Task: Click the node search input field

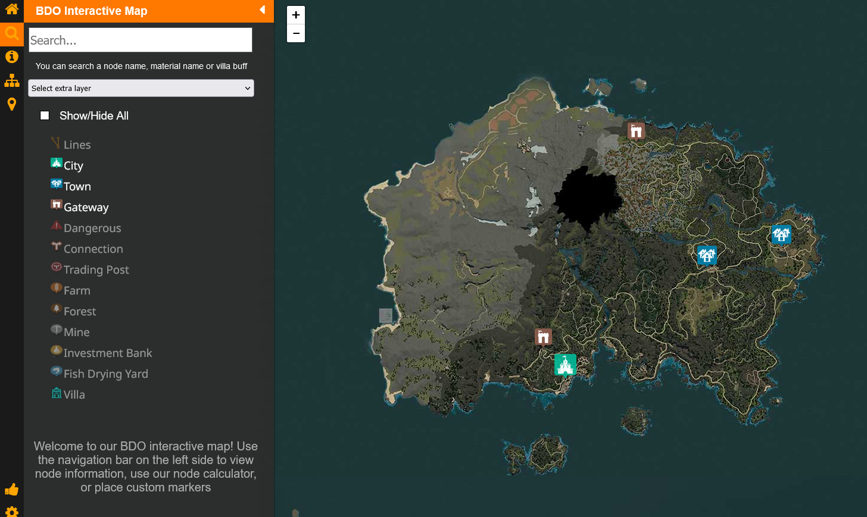Action: click(141, 40)
